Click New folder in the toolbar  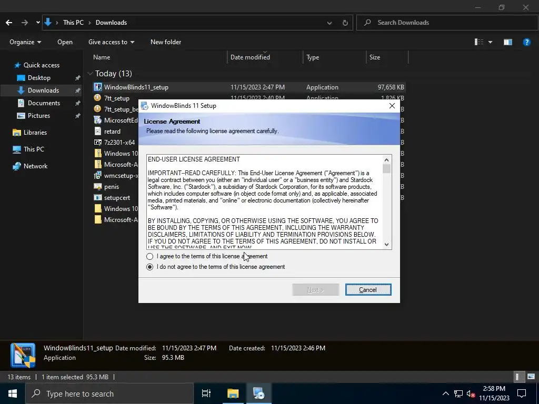[166, 42]
